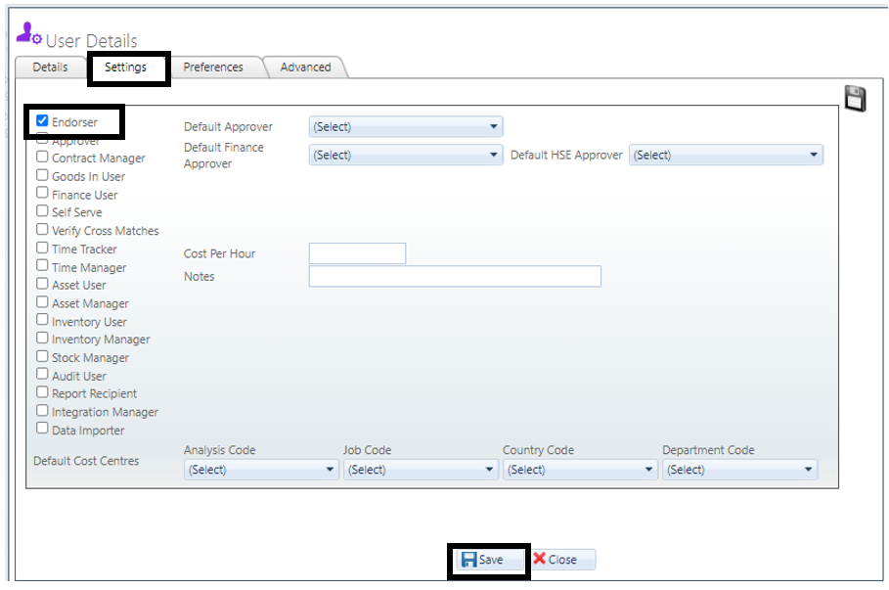Open the Default Approver dropdown
Image resolution: width=889 pixels, height=590 pixels.
[x=406, y=126]
